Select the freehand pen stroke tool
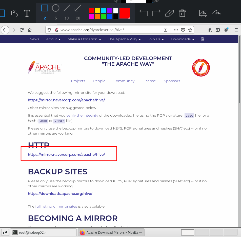Screen dimensions: 241x237 (216, 12)
